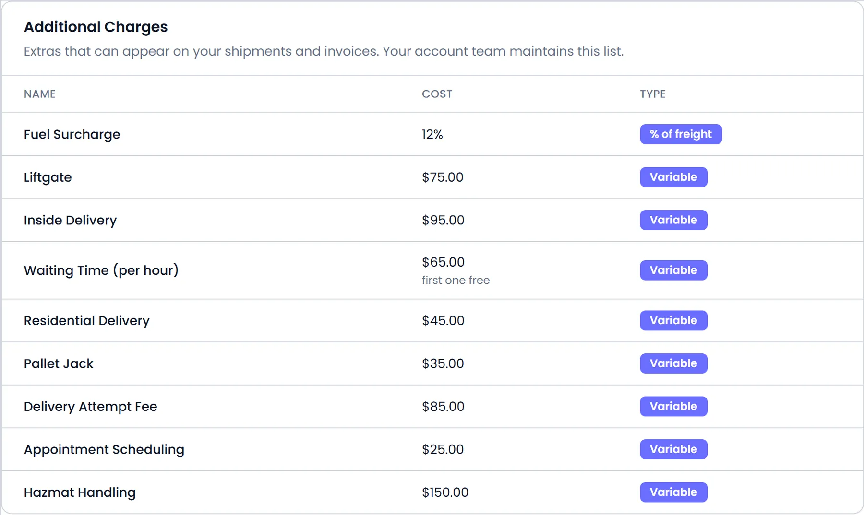864x515 pixels.
Task: Select the $35.00 Pallet Jack cost
Action: pyautogui.click(x=443, y=363)
